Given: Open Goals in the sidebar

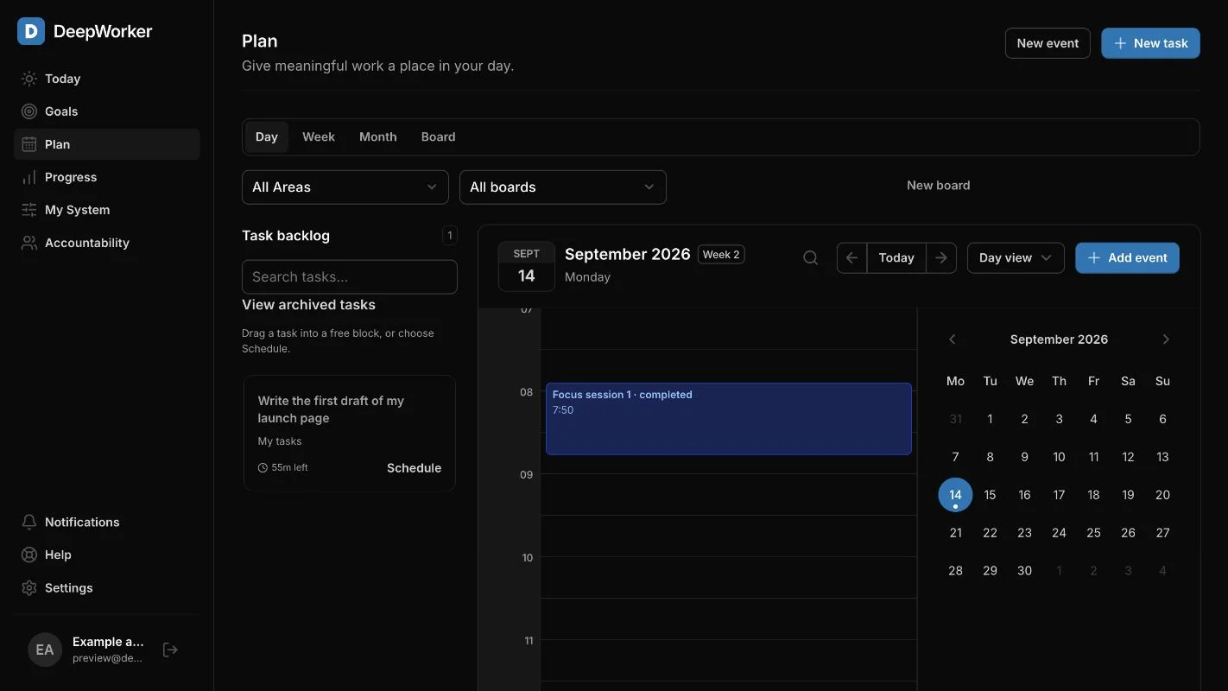Looking at the screenshot, I should click(107, 111).
